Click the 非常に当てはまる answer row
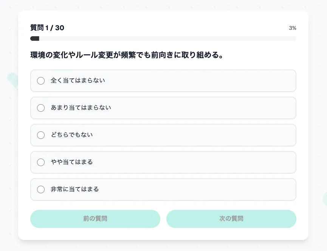 (x=163, y=189)
